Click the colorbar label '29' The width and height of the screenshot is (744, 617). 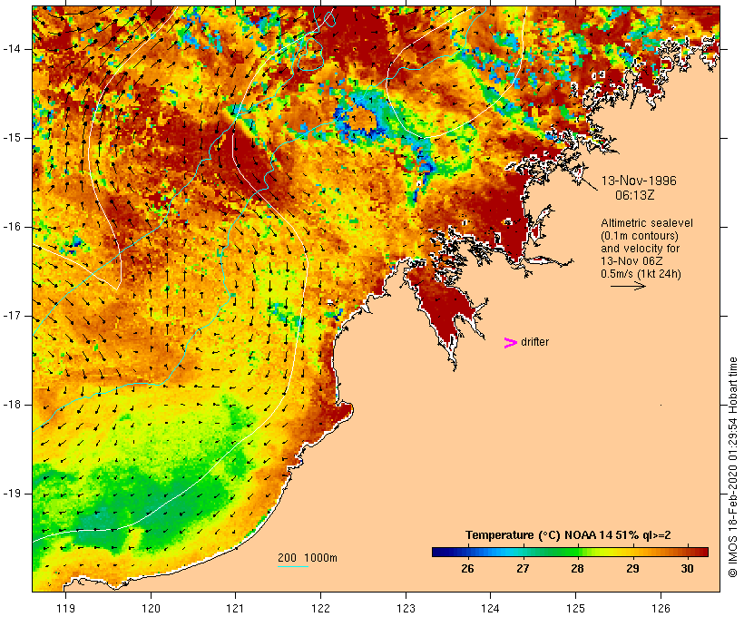click(632, 568)
